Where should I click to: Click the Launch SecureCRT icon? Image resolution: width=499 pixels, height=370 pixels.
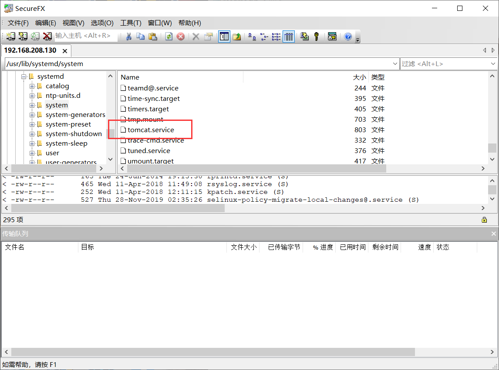[332, 37]
